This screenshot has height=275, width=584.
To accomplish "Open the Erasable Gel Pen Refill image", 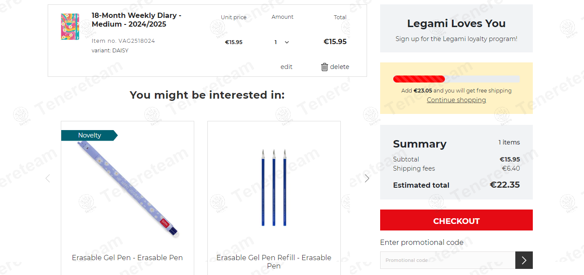I will (x=274, y=188).
